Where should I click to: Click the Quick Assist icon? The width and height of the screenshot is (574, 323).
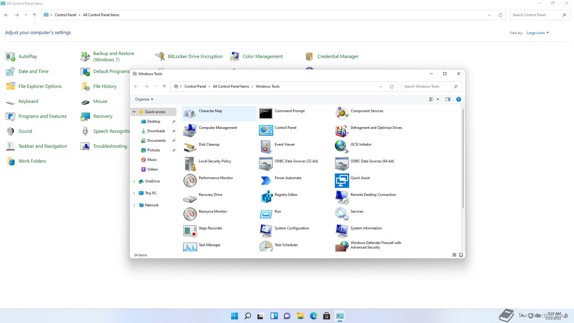(342, 180)
